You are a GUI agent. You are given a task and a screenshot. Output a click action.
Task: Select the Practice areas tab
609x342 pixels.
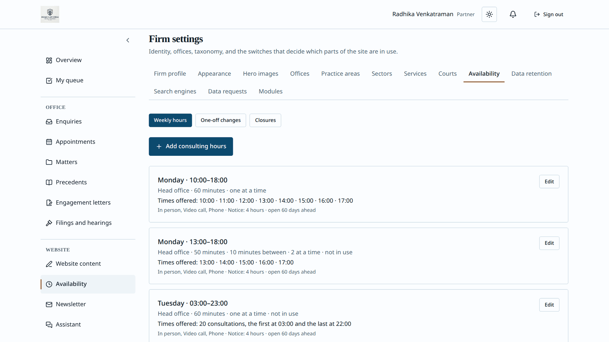point(340,73)
